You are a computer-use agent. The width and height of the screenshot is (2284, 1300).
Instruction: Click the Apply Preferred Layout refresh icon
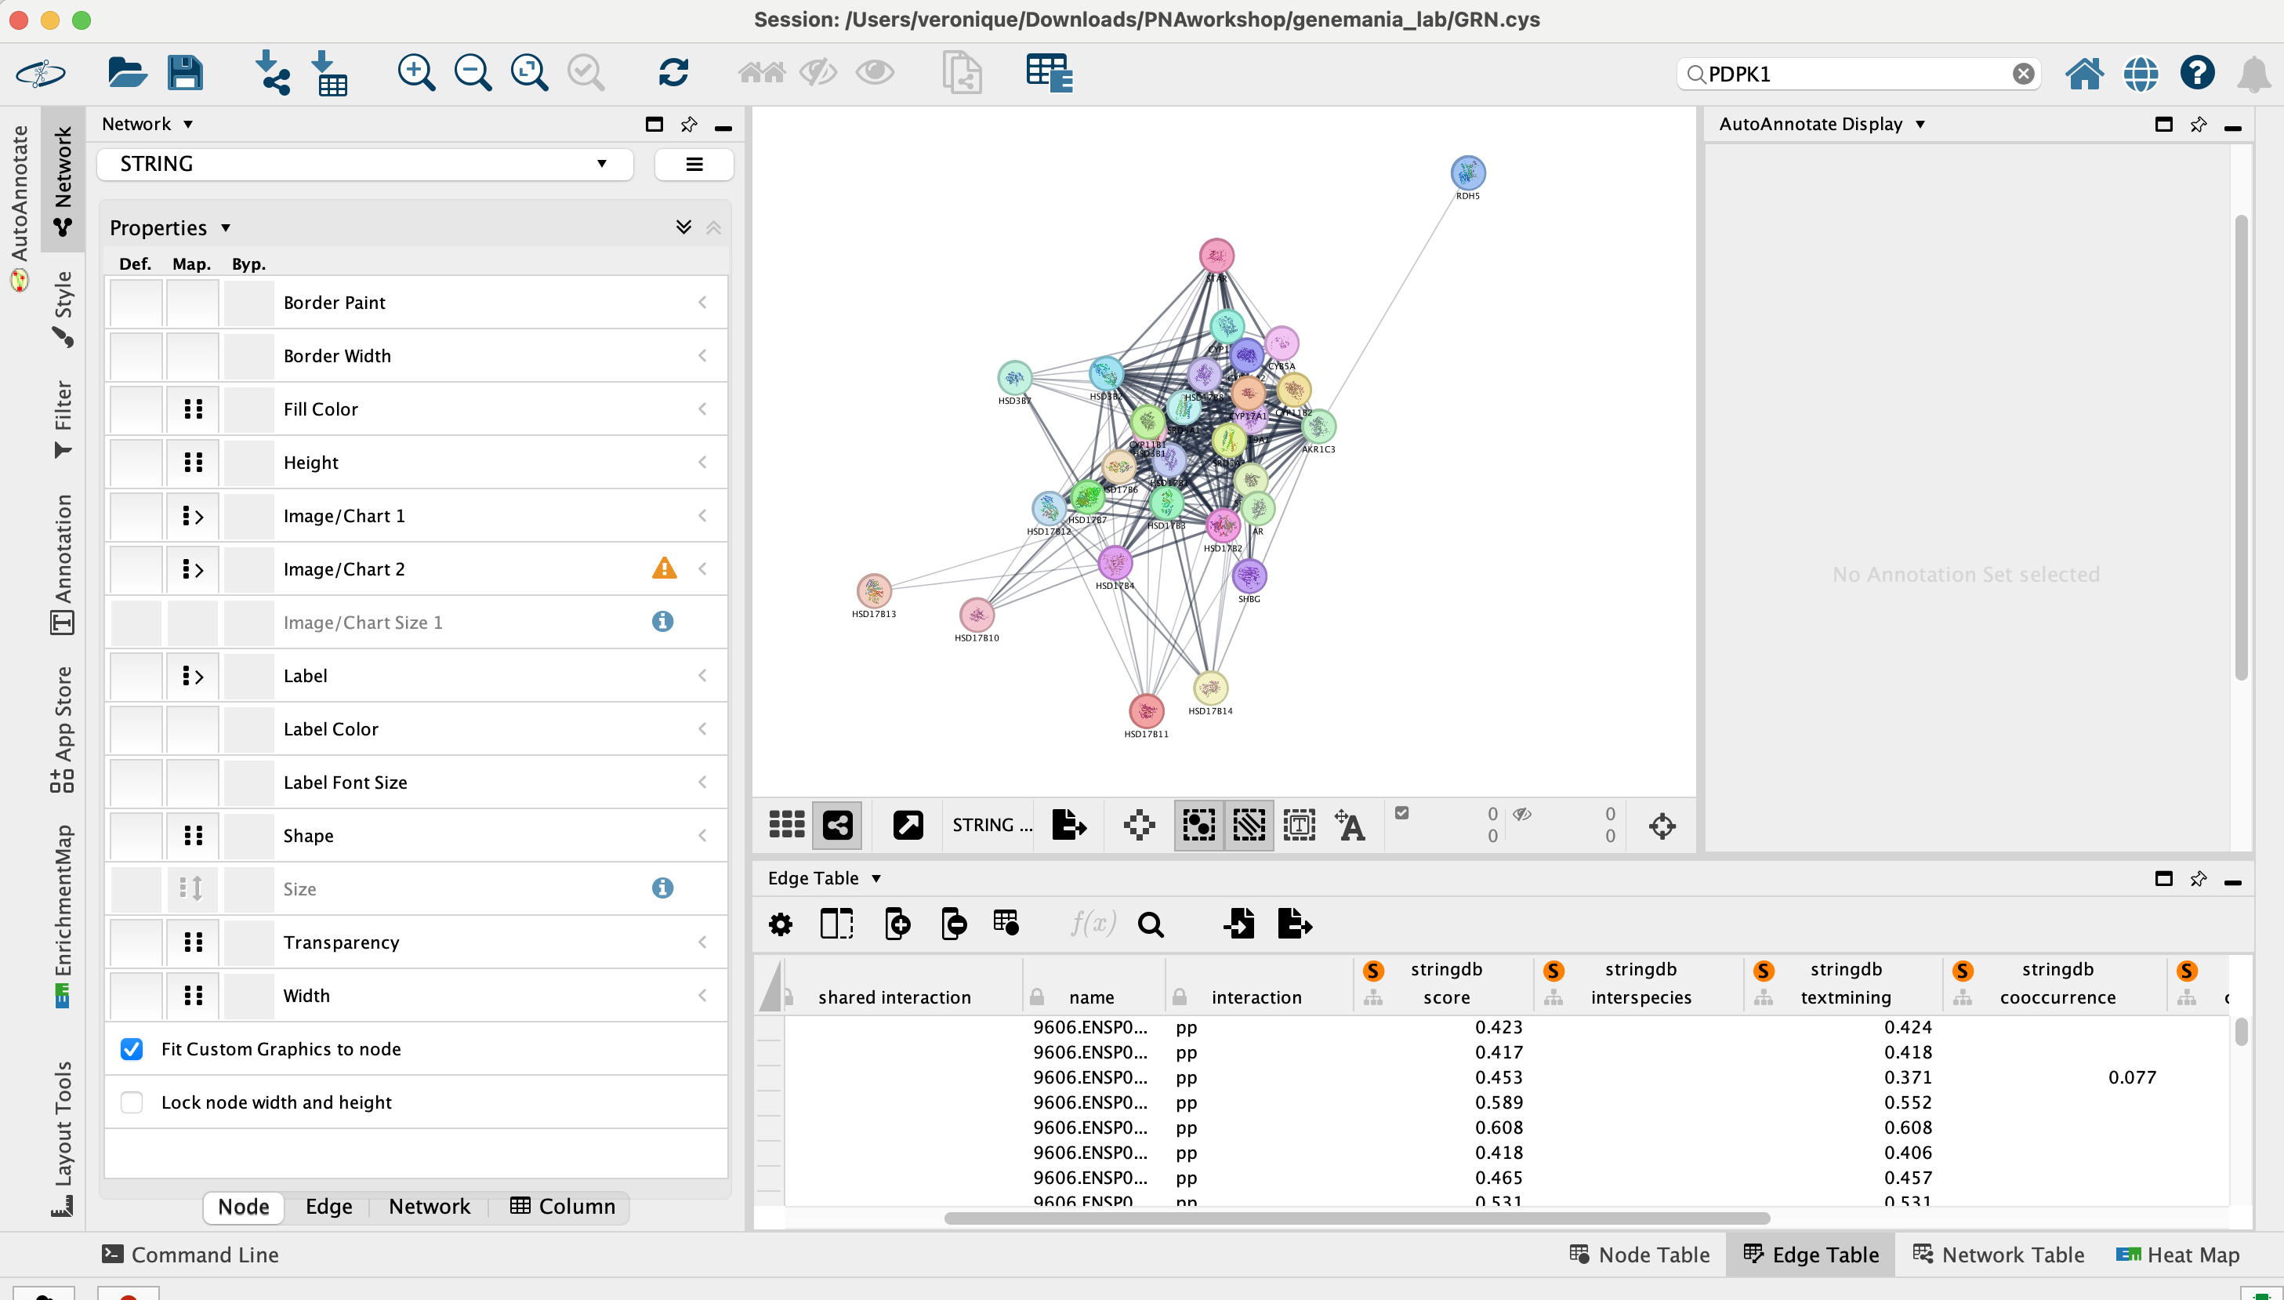click(673, 73)
